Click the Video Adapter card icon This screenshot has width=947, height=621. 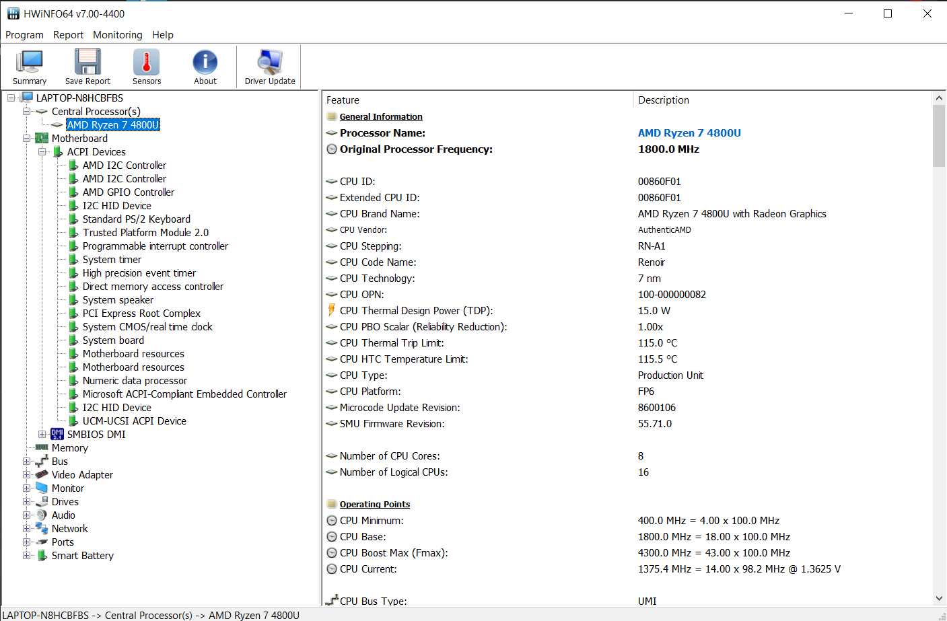point(42,474)
